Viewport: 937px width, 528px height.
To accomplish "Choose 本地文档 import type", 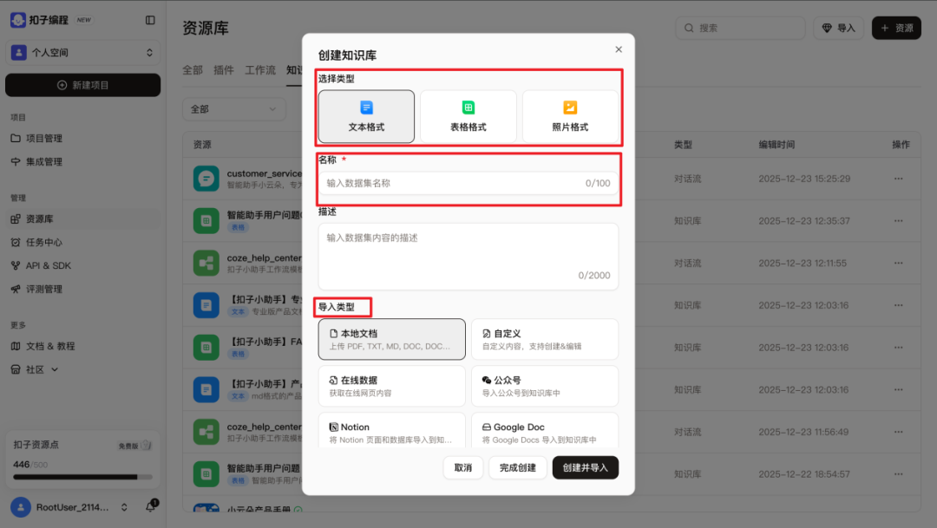I will 391,339.
